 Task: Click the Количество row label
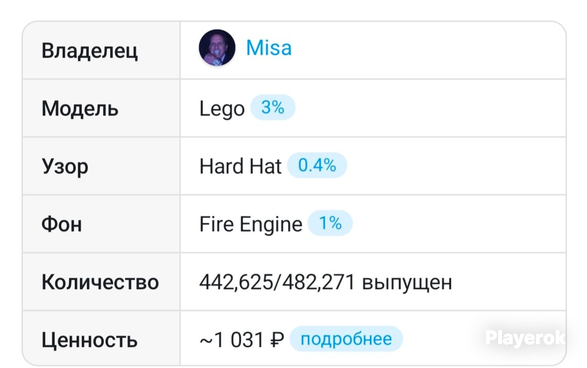(x=100, y=283)
